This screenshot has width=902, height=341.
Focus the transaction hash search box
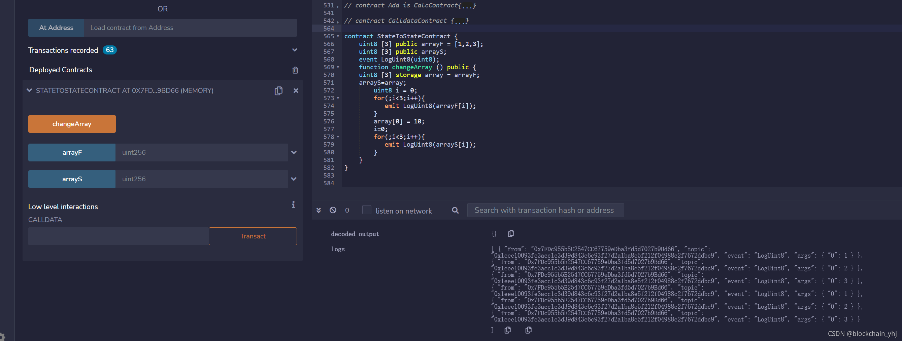545,210
